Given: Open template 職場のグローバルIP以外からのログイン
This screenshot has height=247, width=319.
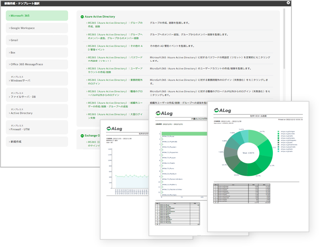Looking at the screenshot, I should click(114, 93).
